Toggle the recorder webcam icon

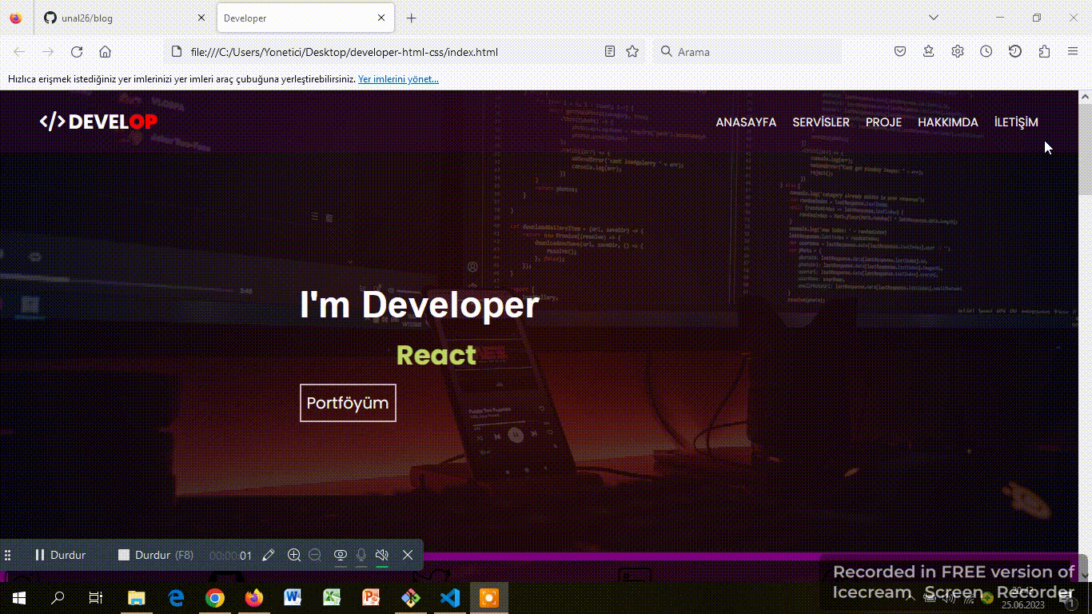pos(340,555)
